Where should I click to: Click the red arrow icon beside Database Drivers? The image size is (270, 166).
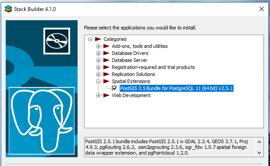tap(107, 53)
